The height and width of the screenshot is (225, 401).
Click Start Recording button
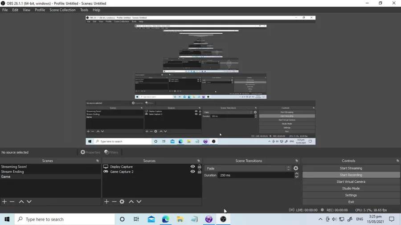point(351,175)
